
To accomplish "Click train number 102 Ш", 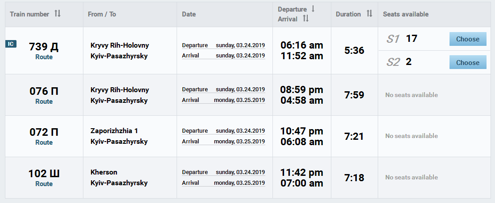I will tap(44, 174).
